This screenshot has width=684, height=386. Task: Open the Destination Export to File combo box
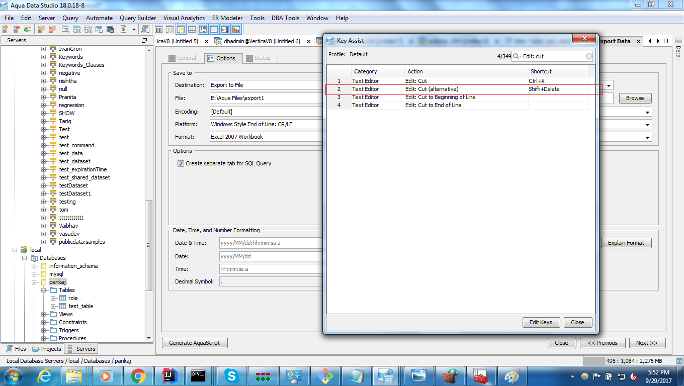tap(411, 85)
